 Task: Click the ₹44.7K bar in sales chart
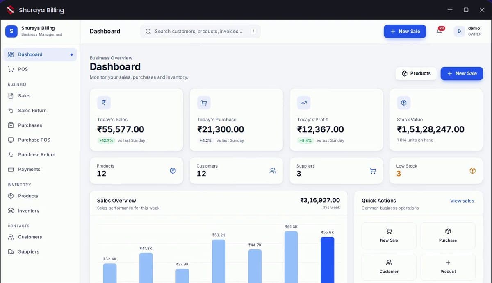[x=255, y=266]
